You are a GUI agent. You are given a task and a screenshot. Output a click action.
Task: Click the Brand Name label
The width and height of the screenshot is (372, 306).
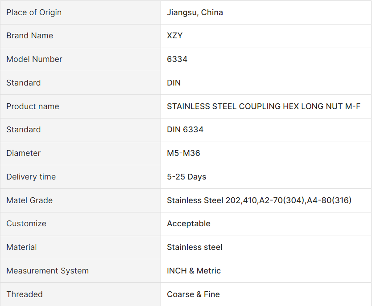tap(29, 36)
